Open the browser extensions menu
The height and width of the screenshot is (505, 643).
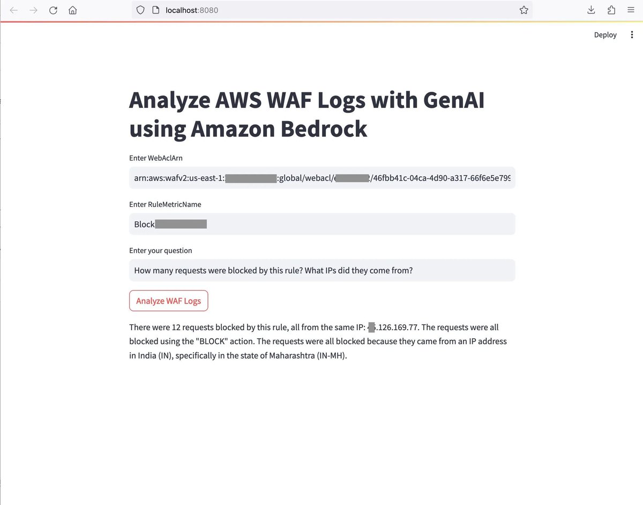[611, 10]
